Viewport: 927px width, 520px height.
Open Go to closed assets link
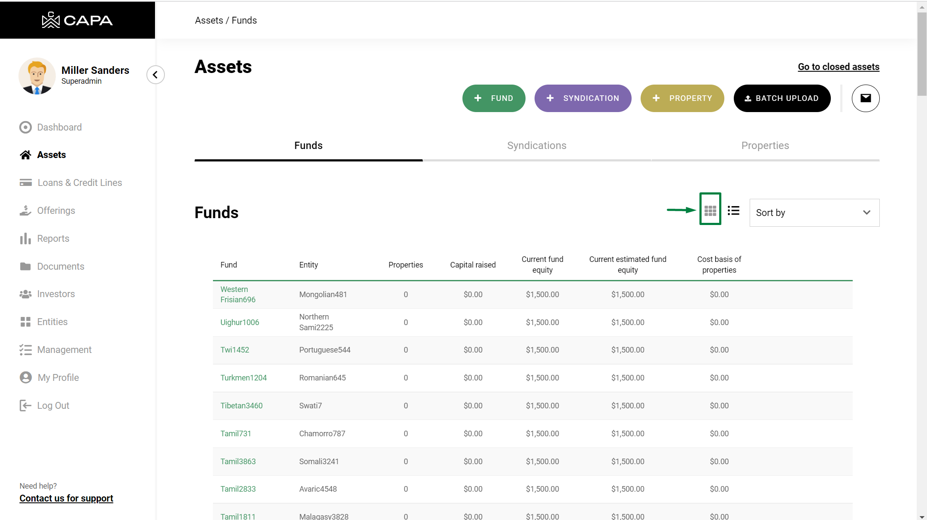(838, 67)
